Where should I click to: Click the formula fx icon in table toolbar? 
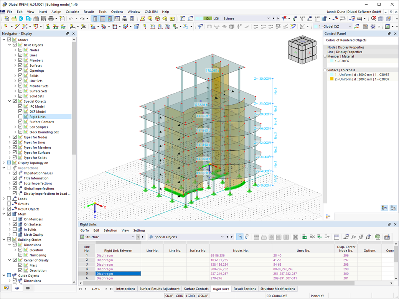tap(353, 237)
